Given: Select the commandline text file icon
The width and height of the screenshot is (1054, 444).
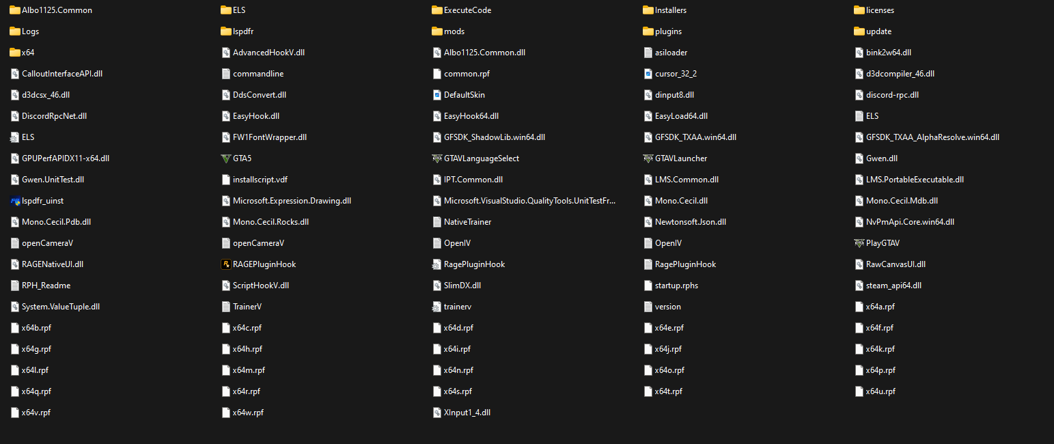Looking at the screenshot, I should coord(226,74).
